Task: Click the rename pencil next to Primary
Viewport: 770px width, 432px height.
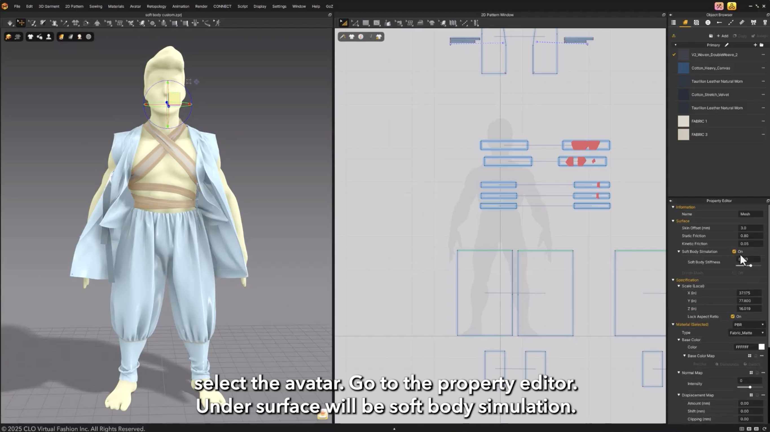Action: click(727, 45)
